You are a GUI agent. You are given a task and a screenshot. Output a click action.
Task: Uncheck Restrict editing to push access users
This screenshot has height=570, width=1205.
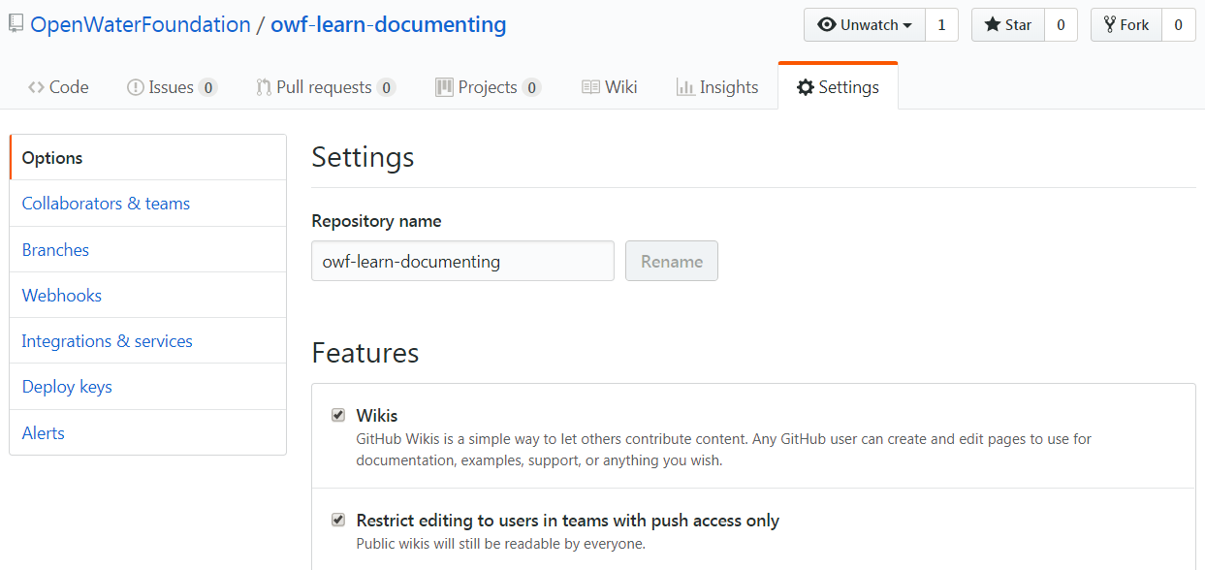point(338,520)
